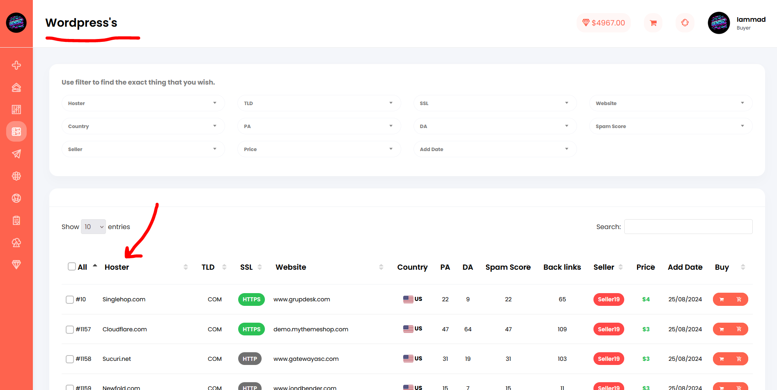Open the Website filter dropdown
Viewport: 777px width, 390px height.
coord(671,103)
